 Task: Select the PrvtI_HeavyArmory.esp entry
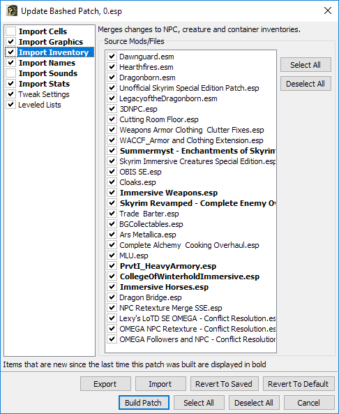pos(168,266)
